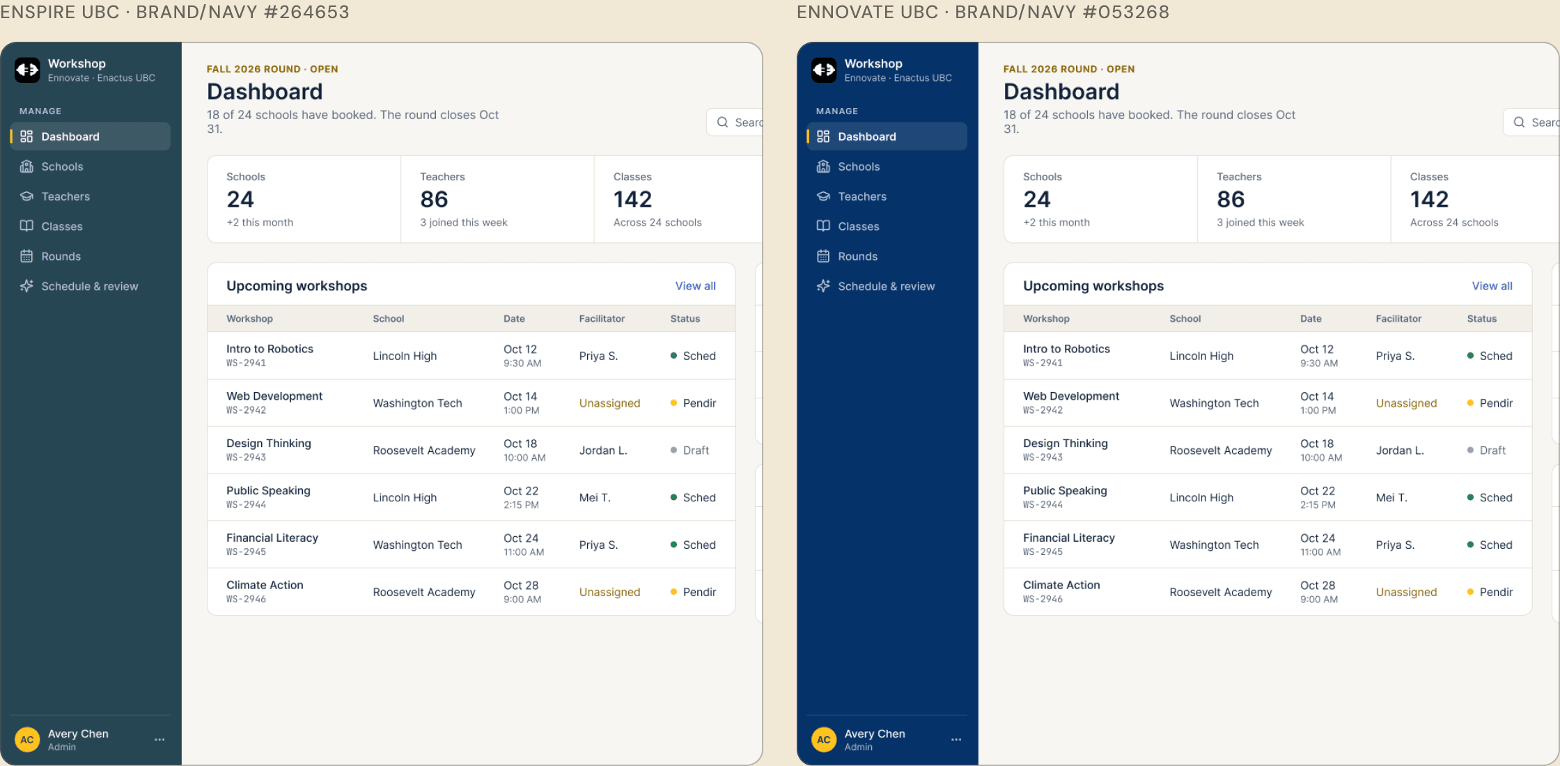Click the Classes 142 stat card in Enspire
The height and width of the screenshot is (766, 1560).
pyautogui.click(x=678, y=199)
